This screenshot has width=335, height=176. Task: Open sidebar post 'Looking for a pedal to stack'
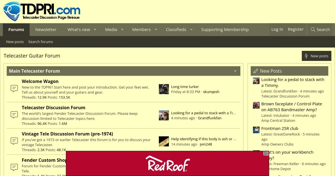293,82
